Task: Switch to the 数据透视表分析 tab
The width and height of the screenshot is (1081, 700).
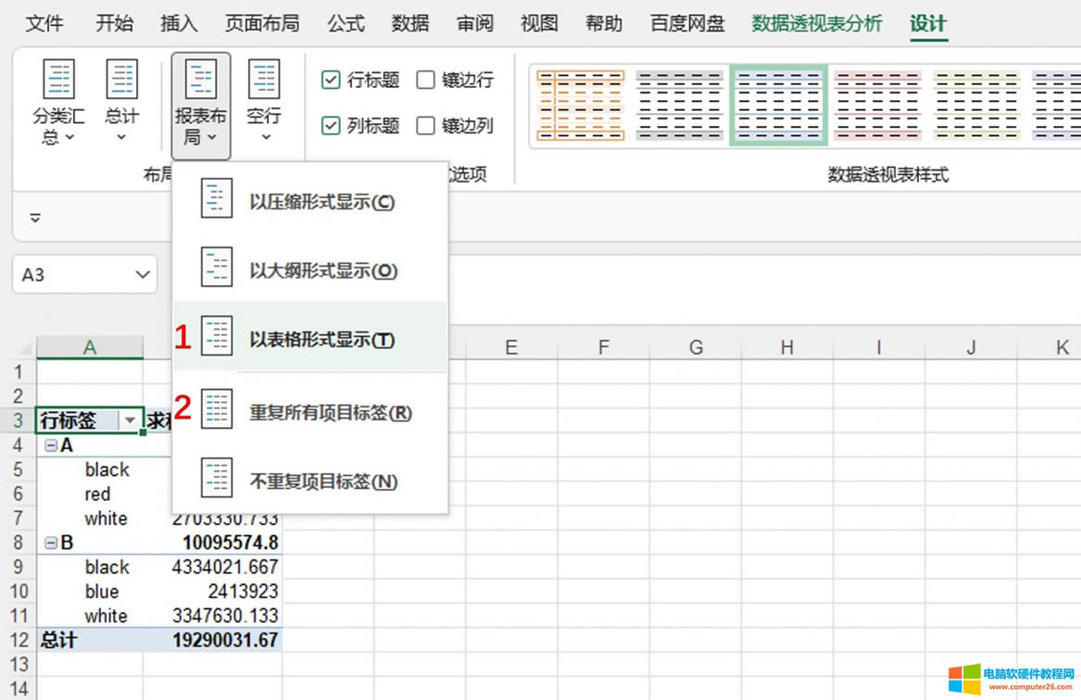Action: tap(816, 23)
